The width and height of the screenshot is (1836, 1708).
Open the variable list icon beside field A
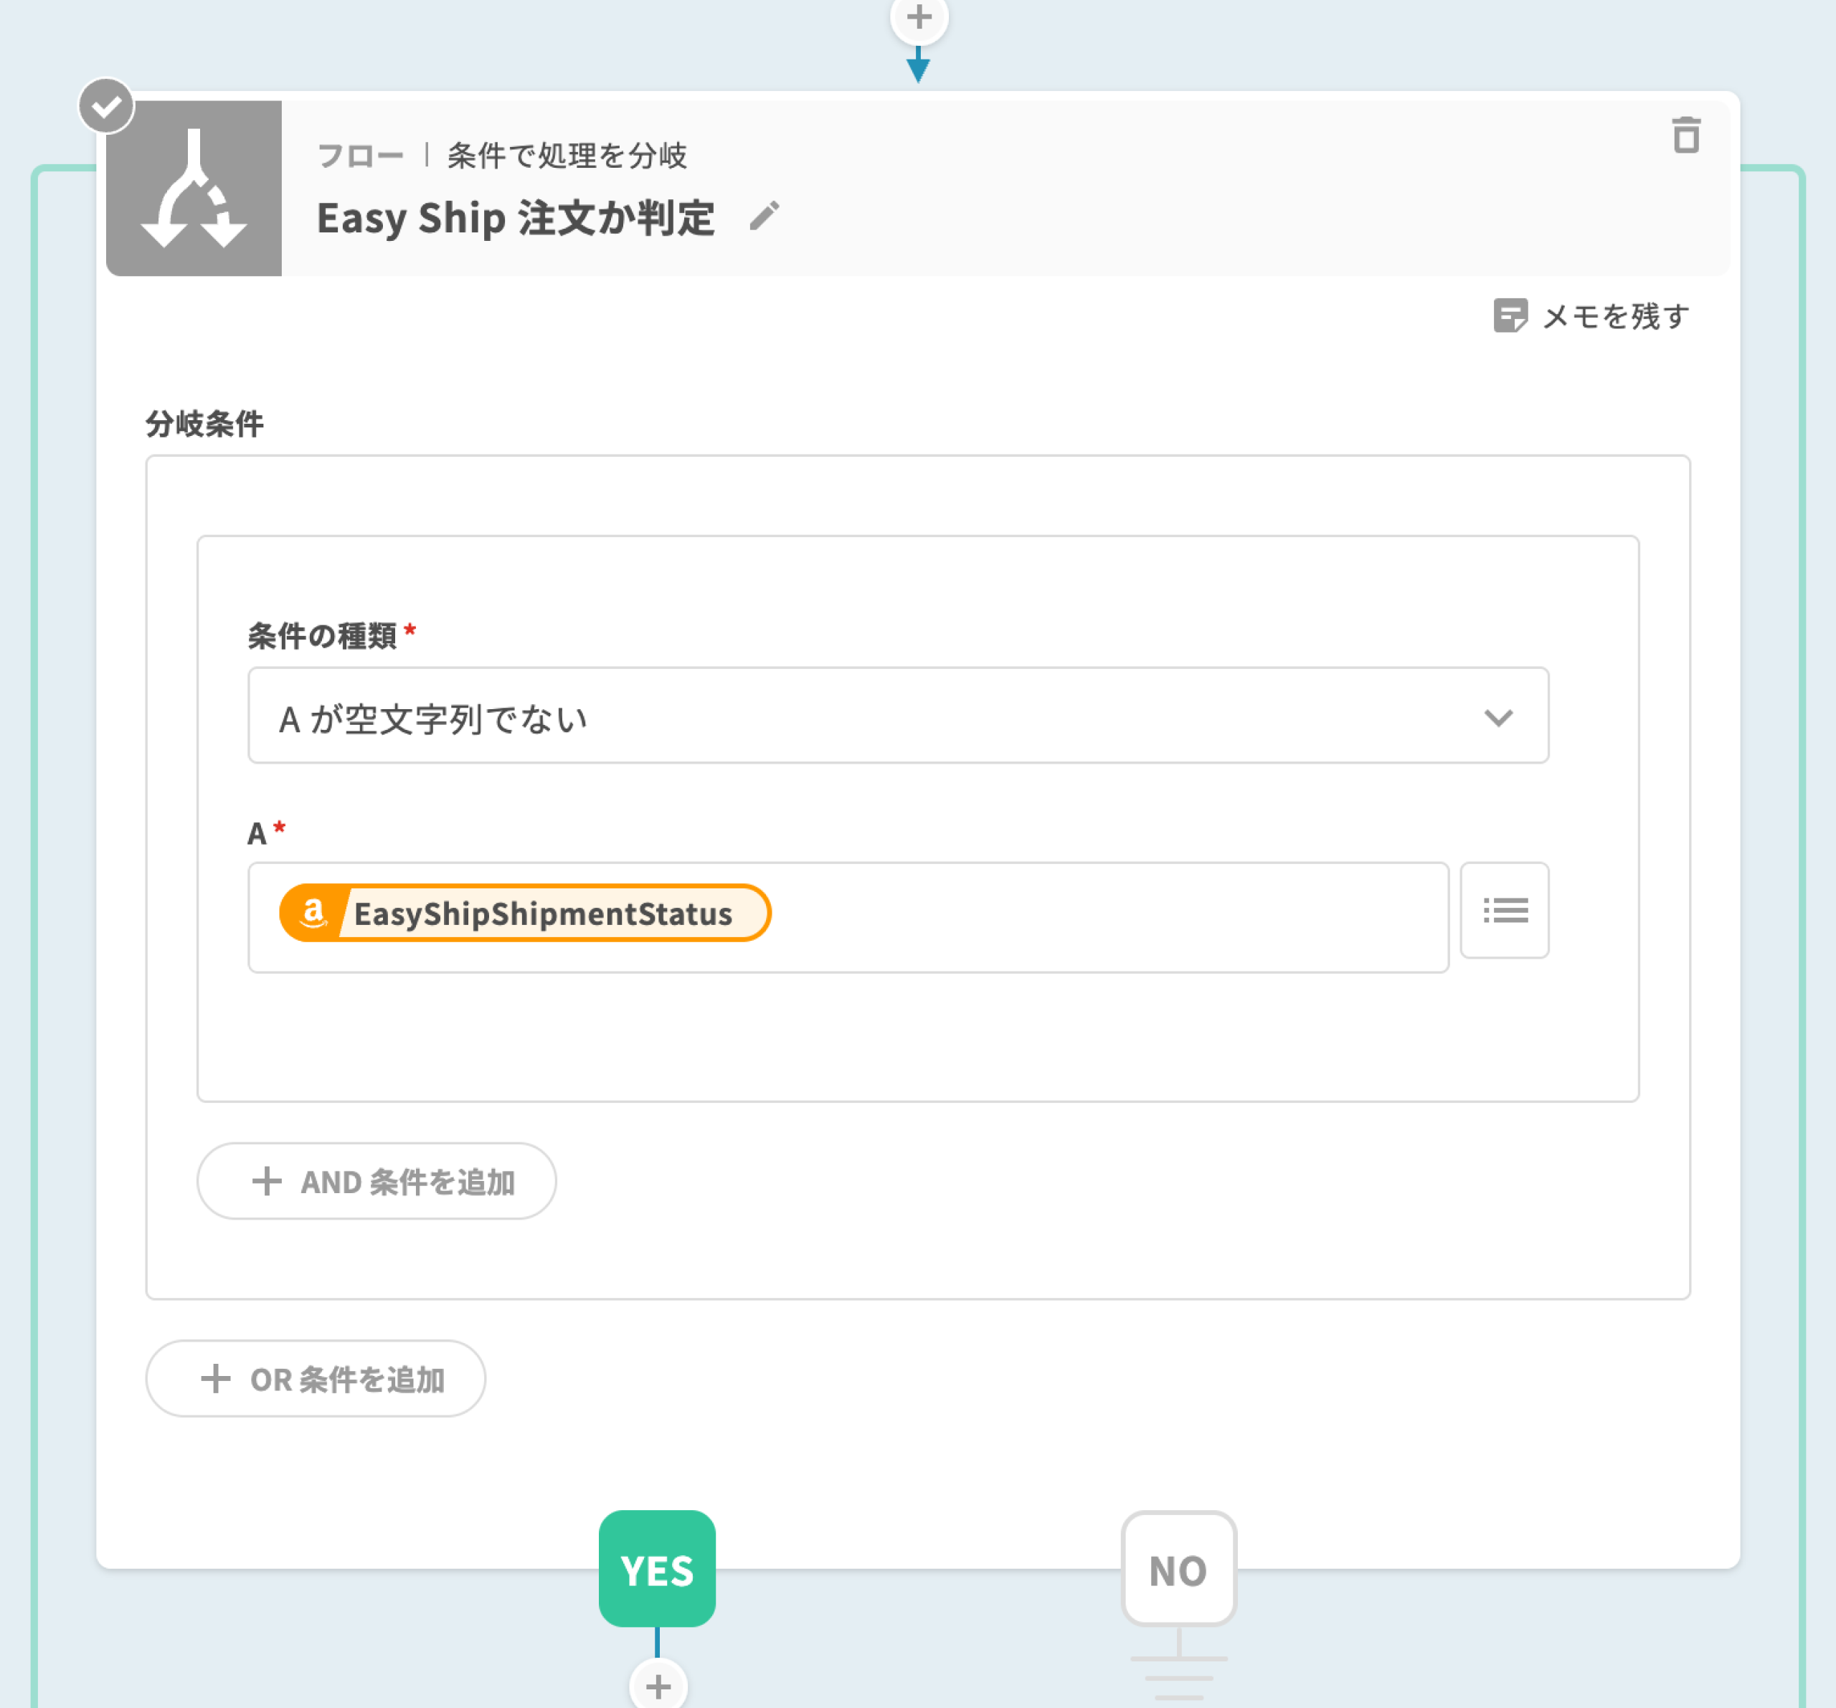[1503, 911]
